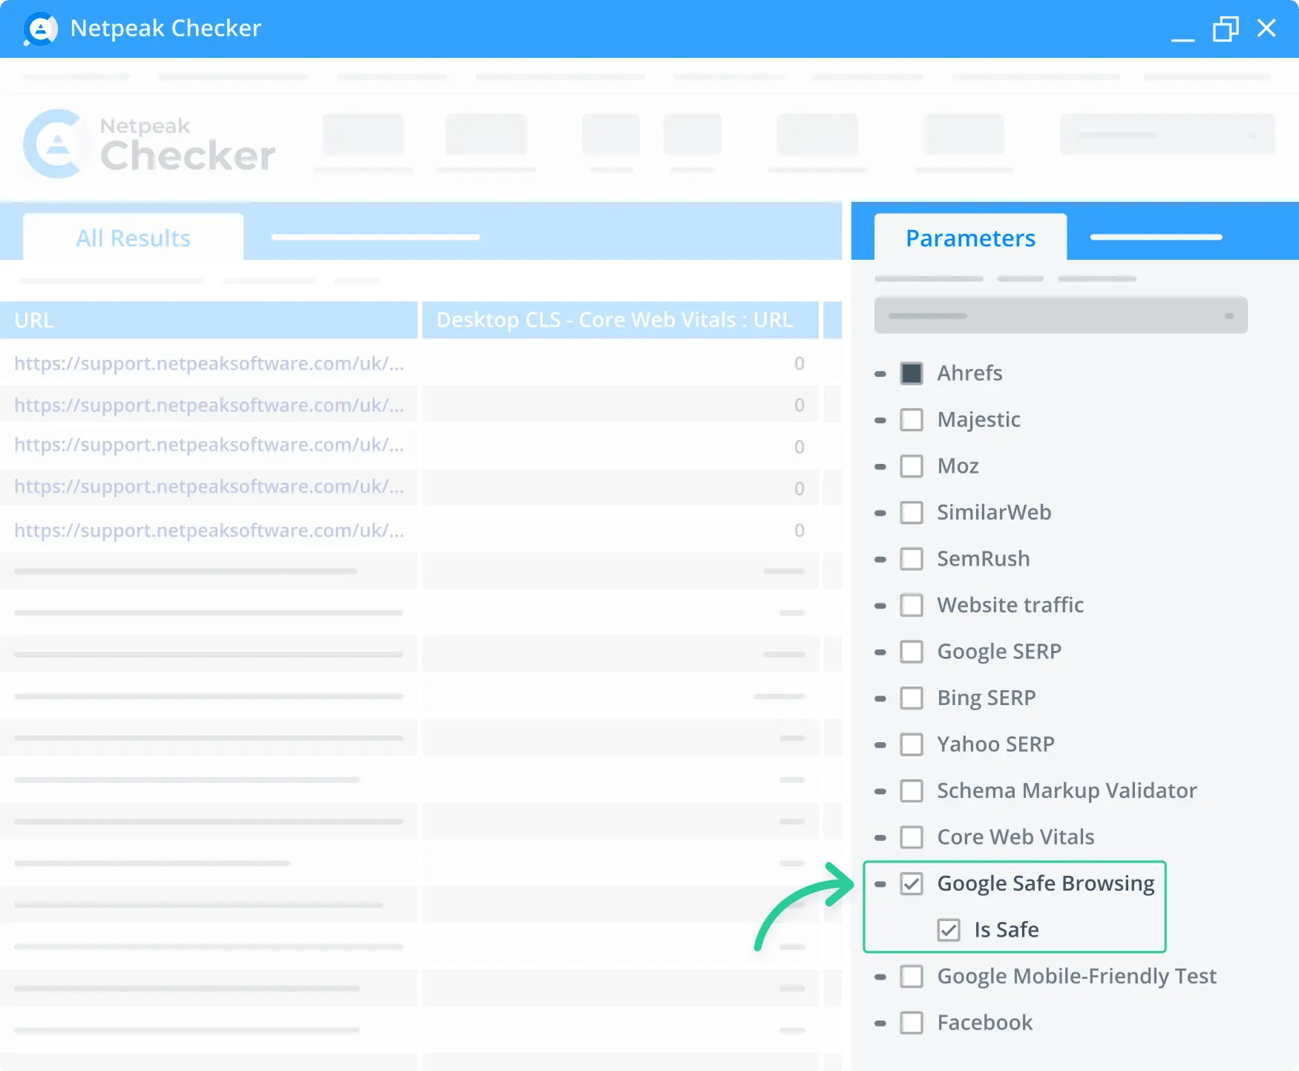Enable the Google SERP checkbox
The height and width of the screenshot is (1071, 1299).
[912, 652]
